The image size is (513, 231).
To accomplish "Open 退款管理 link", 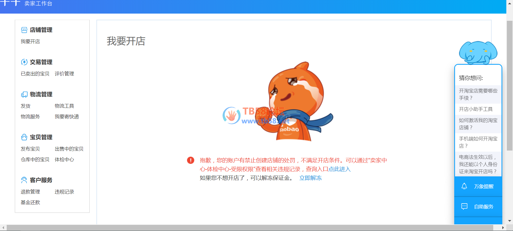I will pyautogui.click(x=30, y=192).
